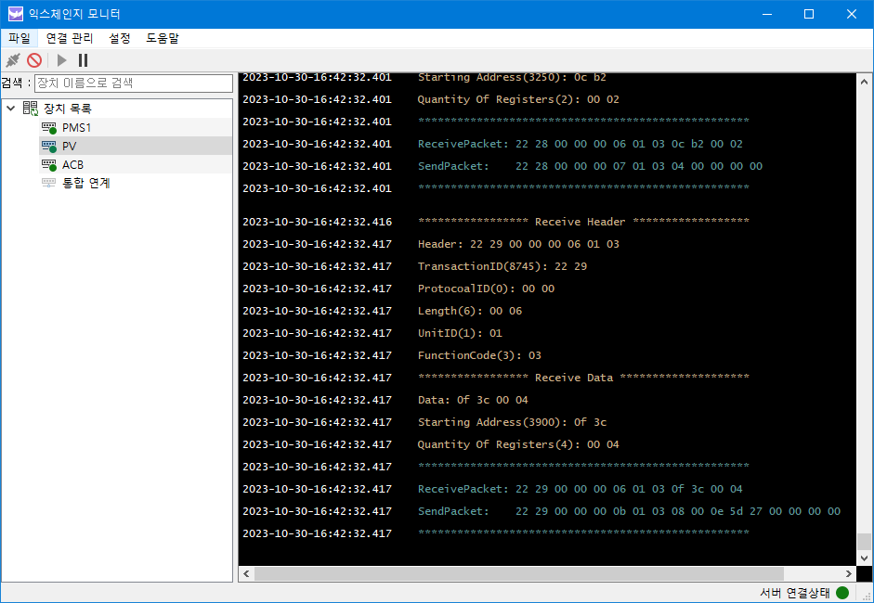Click the plug connect icon in toolbar

(x=12, y=60)
